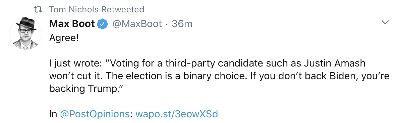Follow the wapo.st/3eowXSd link

pyautogui.click(x=177, y=114)
